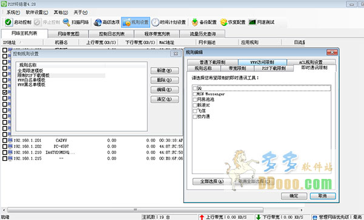
Task: Click the computer icon beside 192.168.1.202
Action: coord(10,146)
